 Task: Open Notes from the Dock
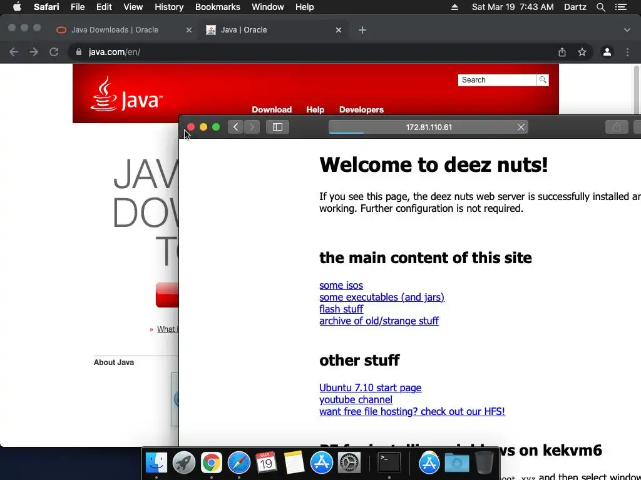pyautogui.click(x=294, y=463)
